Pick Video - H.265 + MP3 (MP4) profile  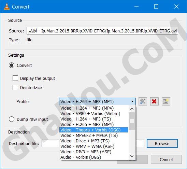[x=94, y=125]
